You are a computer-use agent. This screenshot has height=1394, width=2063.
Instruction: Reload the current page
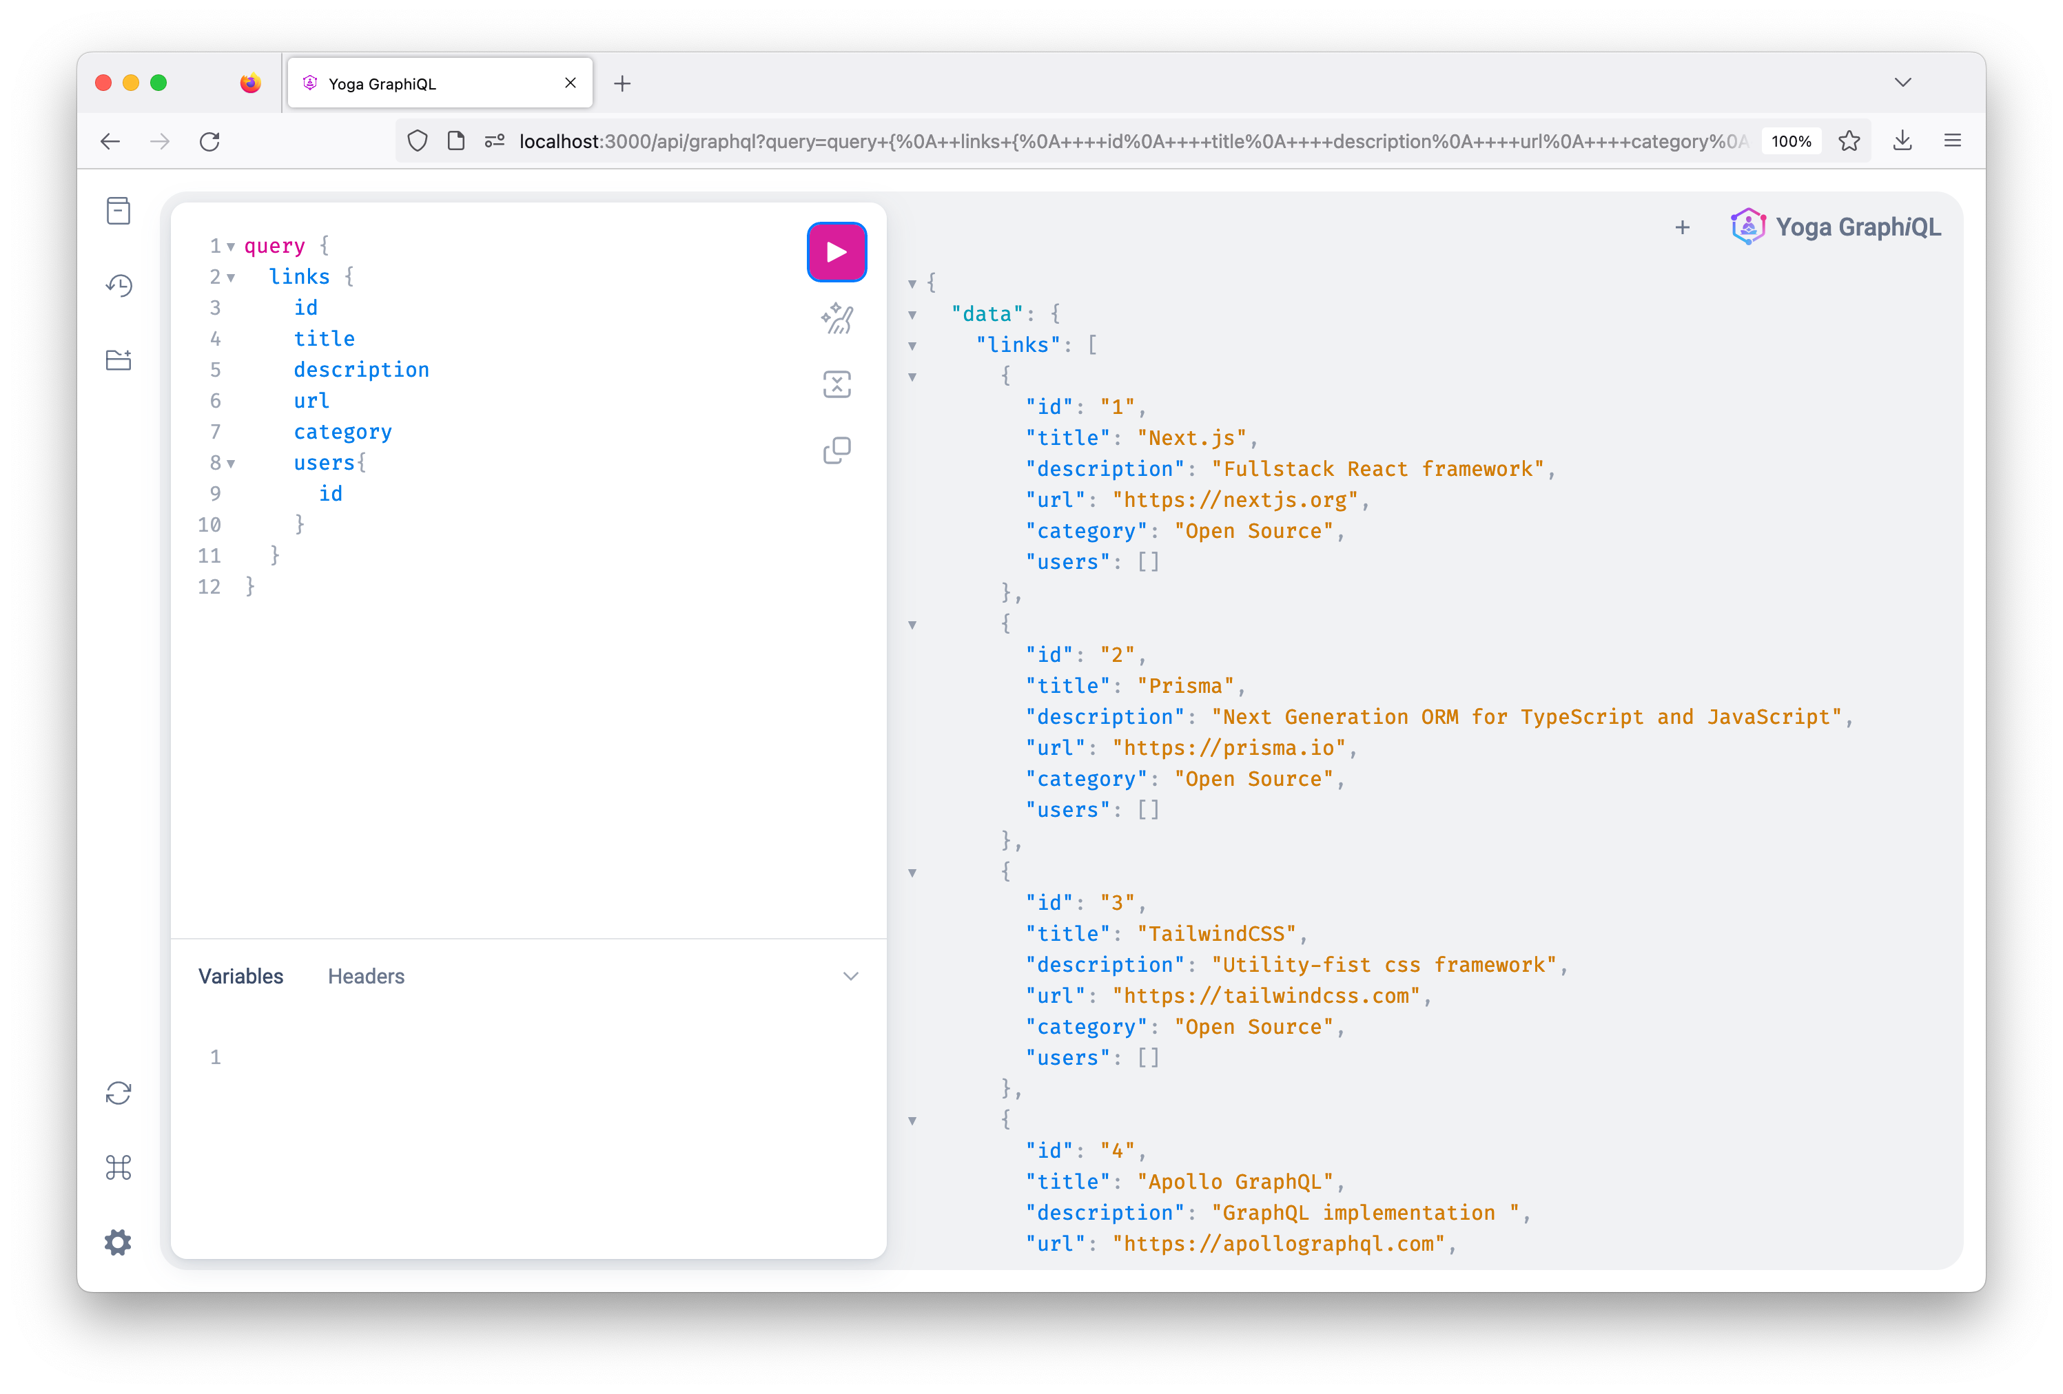(210, 141)
